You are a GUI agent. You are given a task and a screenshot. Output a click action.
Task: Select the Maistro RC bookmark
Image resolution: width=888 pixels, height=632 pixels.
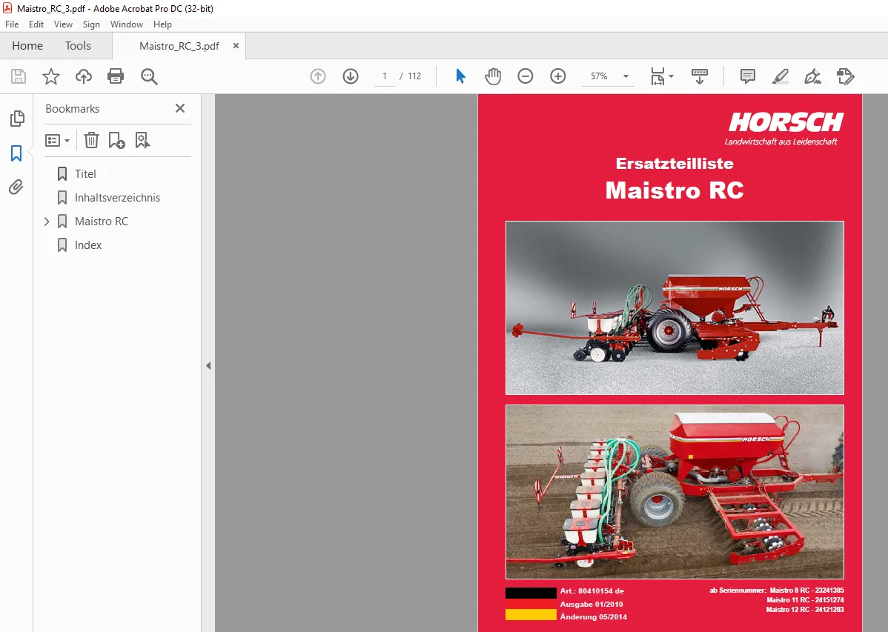102,222
